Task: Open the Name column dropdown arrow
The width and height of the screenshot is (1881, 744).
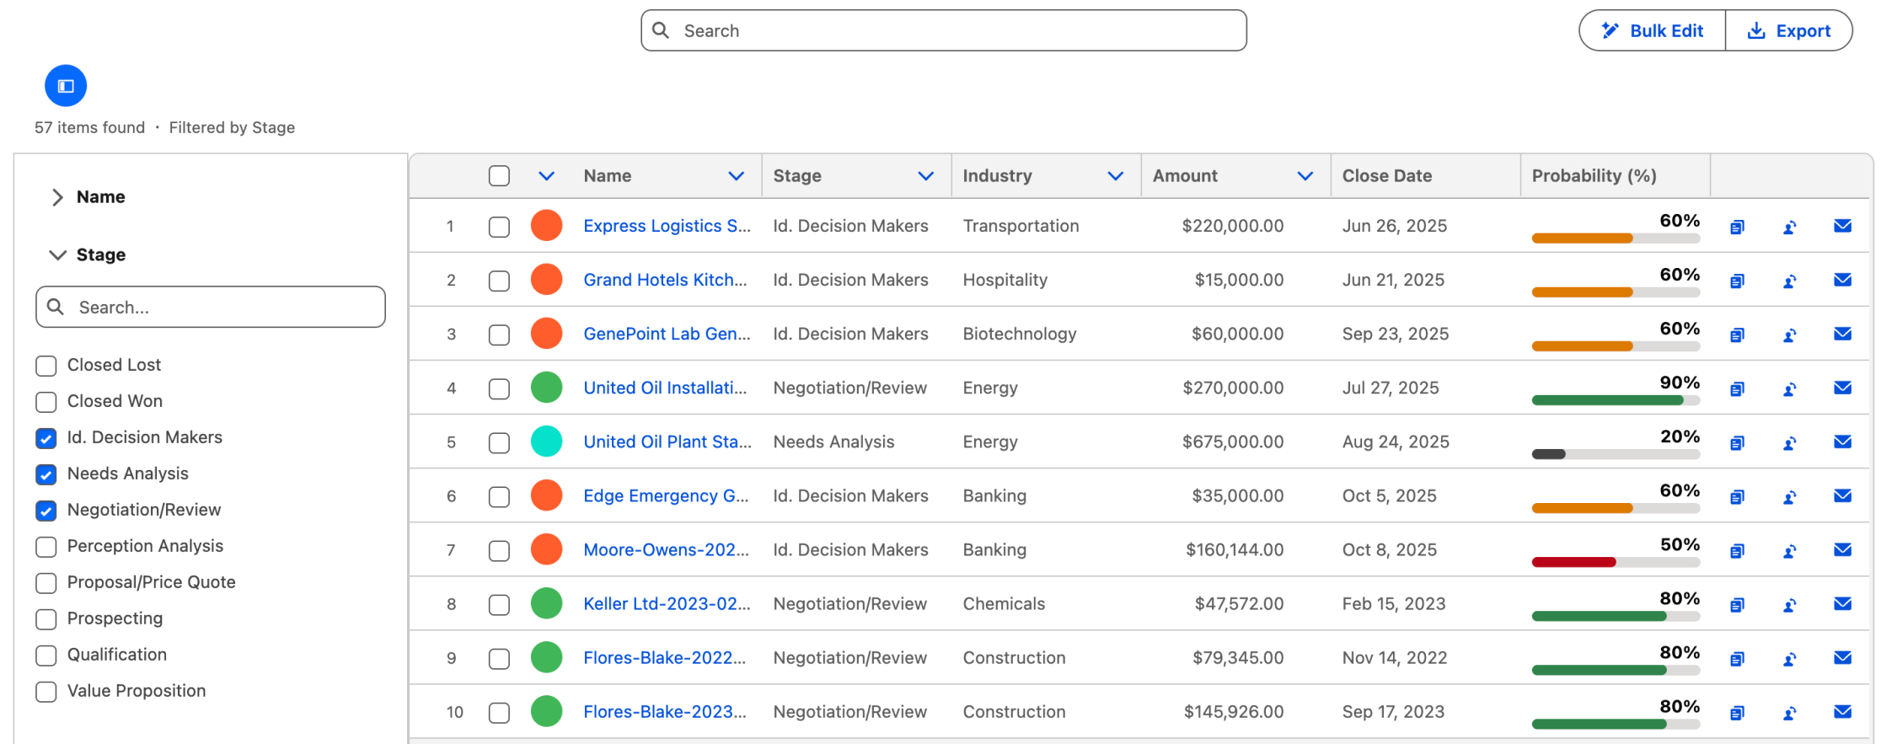Action: click(x=736, y=176)
